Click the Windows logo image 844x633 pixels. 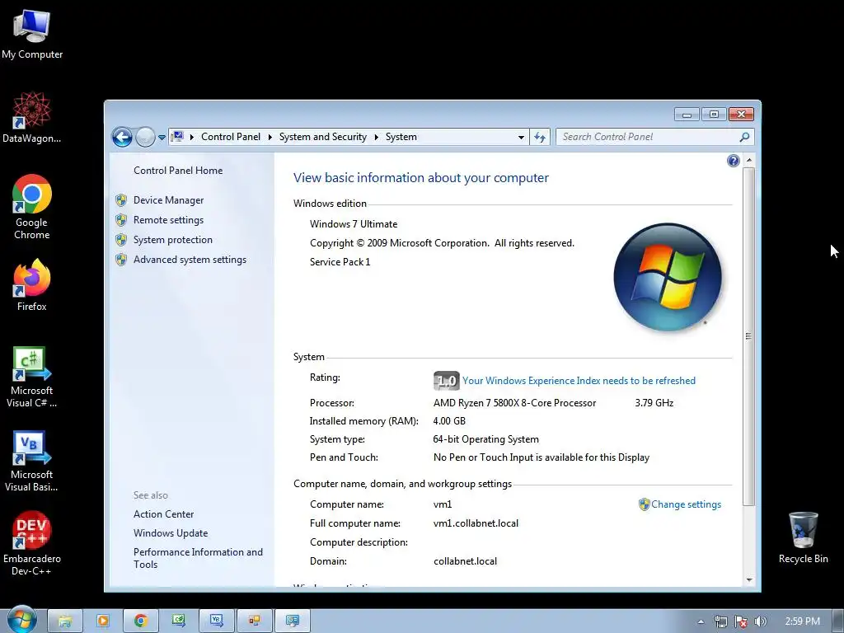[x=668, y=277]
